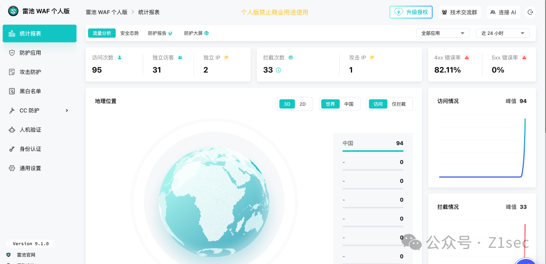Click the info icon beside 33 拦截次数
This screenshot has height=264, width=546.
(278, 70)
